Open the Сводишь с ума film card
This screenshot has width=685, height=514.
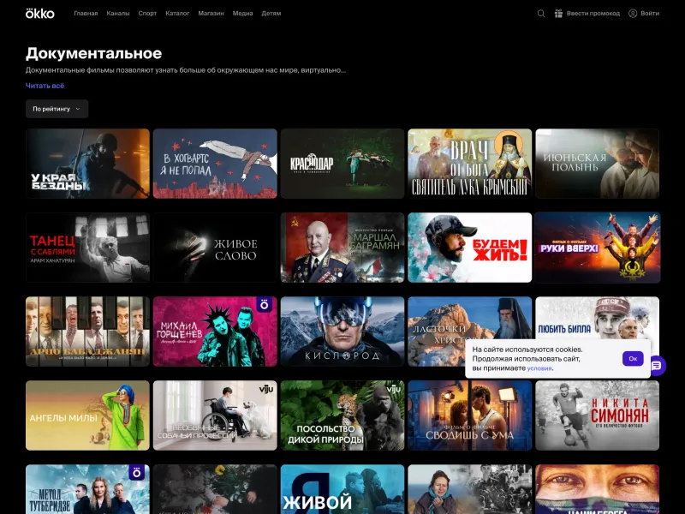(469, 415)
